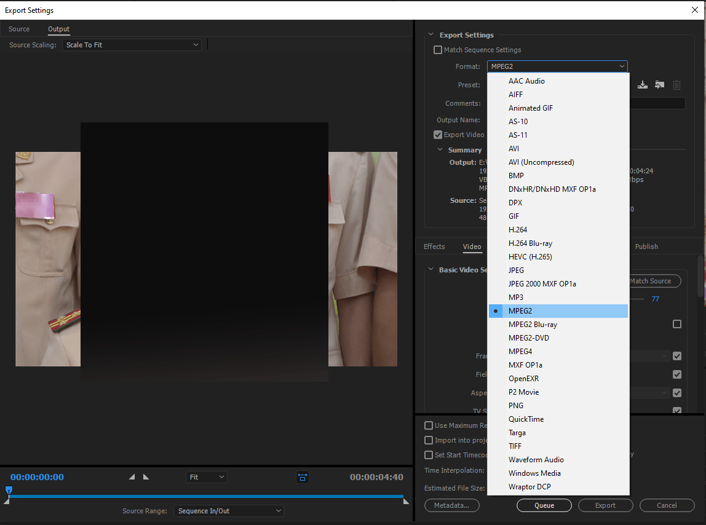Enable Set Start Timecode checkbox
This screenshot has height=525, width=706.
coord(429,455)
